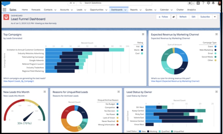Click the Kasey Central lead status bar
The image size is (223, 134).
point(176,111)
